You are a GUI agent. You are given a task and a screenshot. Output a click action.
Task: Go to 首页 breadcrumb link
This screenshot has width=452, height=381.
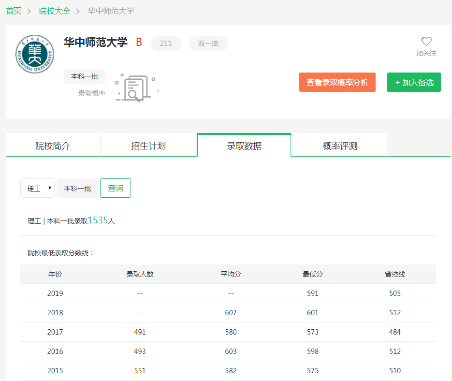tap(14, 11)
